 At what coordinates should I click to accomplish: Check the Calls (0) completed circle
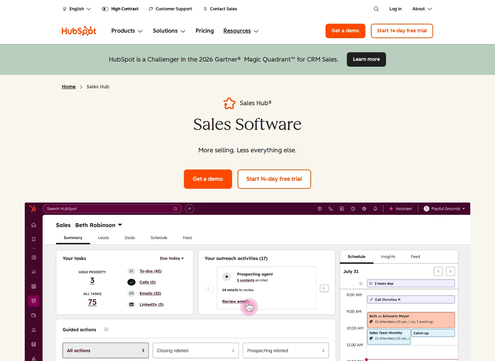pyautogui.click(x=131, y=282)
